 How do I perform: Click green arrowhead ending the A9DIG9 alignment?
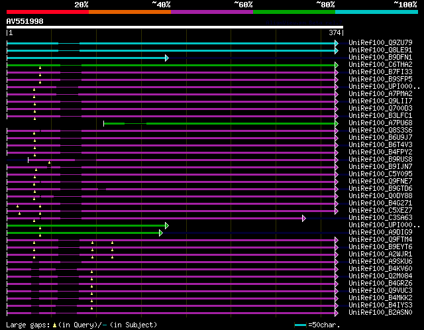pyautogui.click(x=161, y=233)
